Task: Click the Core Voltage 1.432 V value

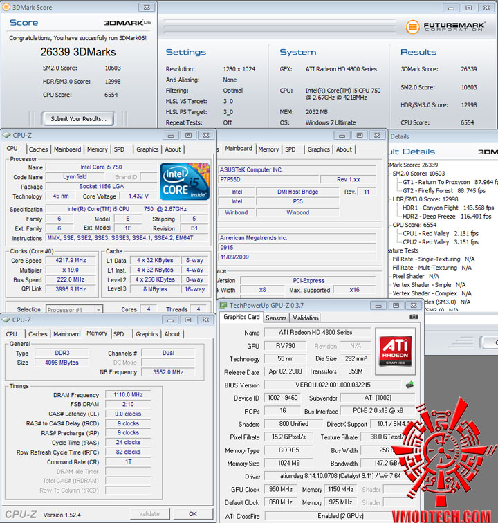Action: pos(139,196)
